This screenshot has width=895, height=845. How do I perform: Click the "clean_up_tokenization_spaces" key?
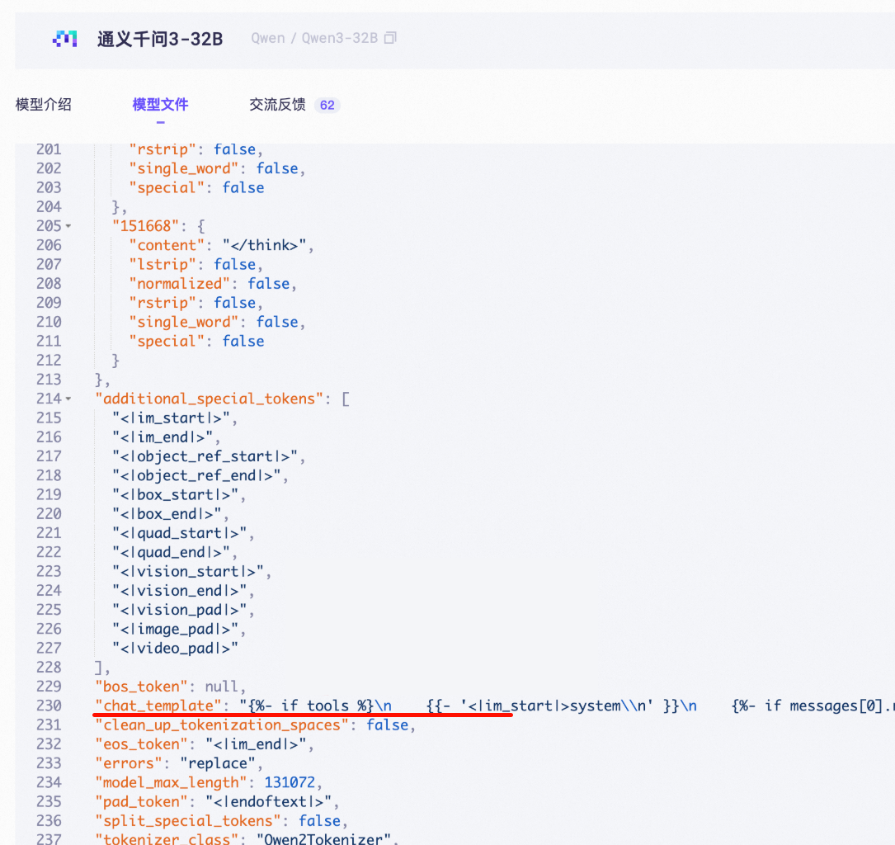[x=222, y=725]
